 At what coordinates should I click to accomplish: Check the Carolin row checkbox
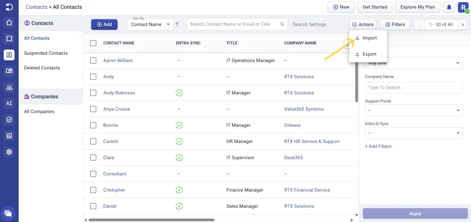(93, 142)
